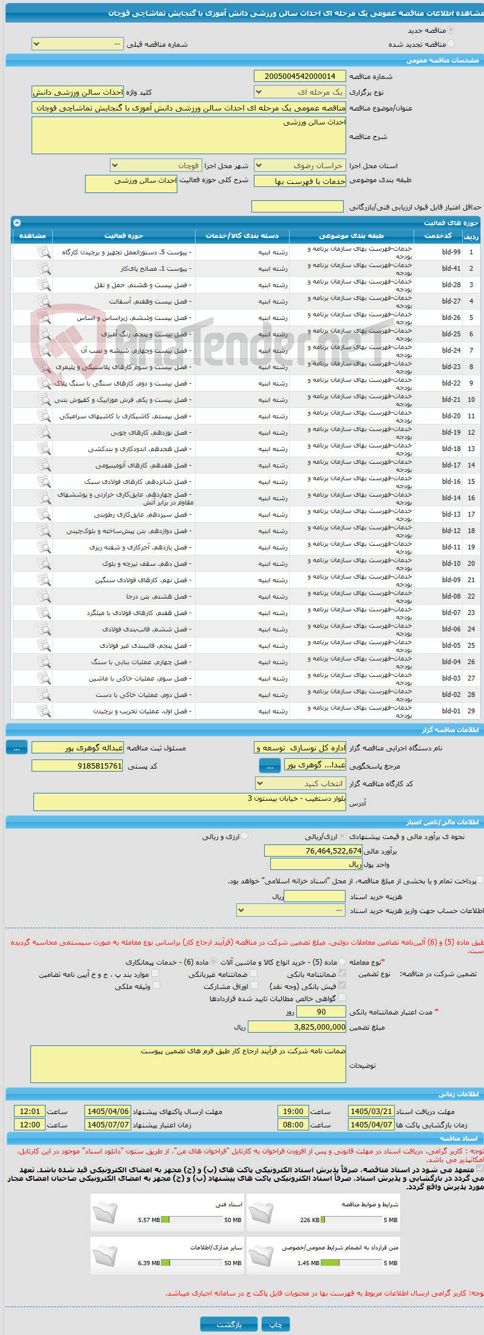
Task: Open the کد کارگاه مناقصه گزار dropdown
Action: tap(300, 784)
